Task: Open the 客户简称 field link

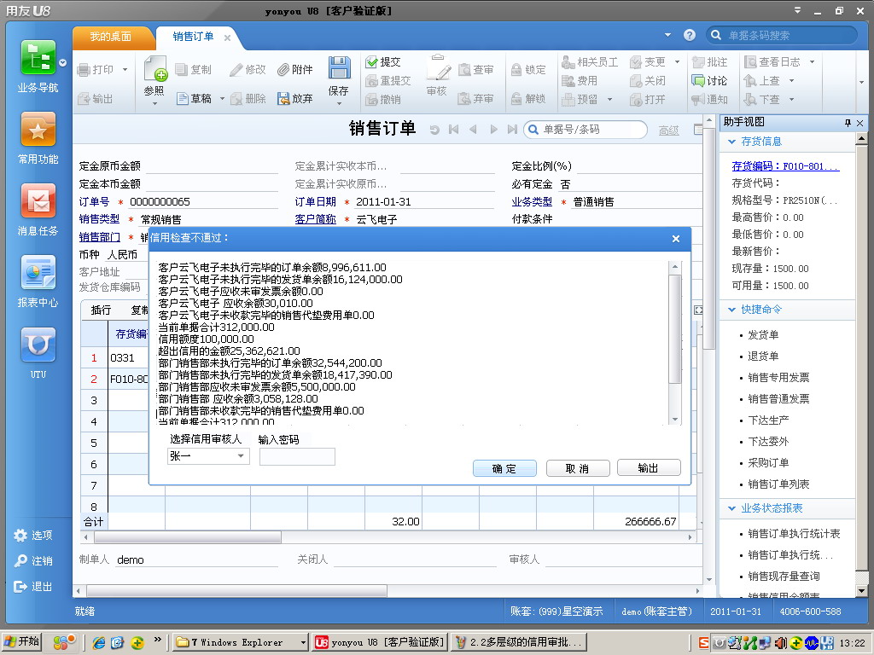Action: [316, 219]
